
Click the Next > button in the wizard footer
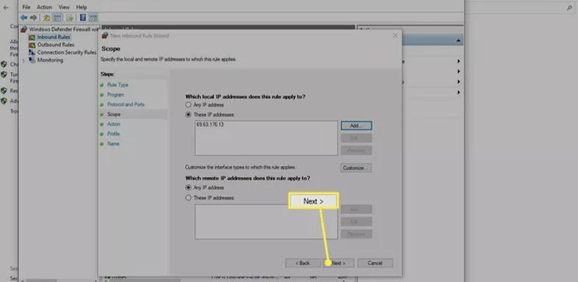pyautogui.click(x=339, y=263)
